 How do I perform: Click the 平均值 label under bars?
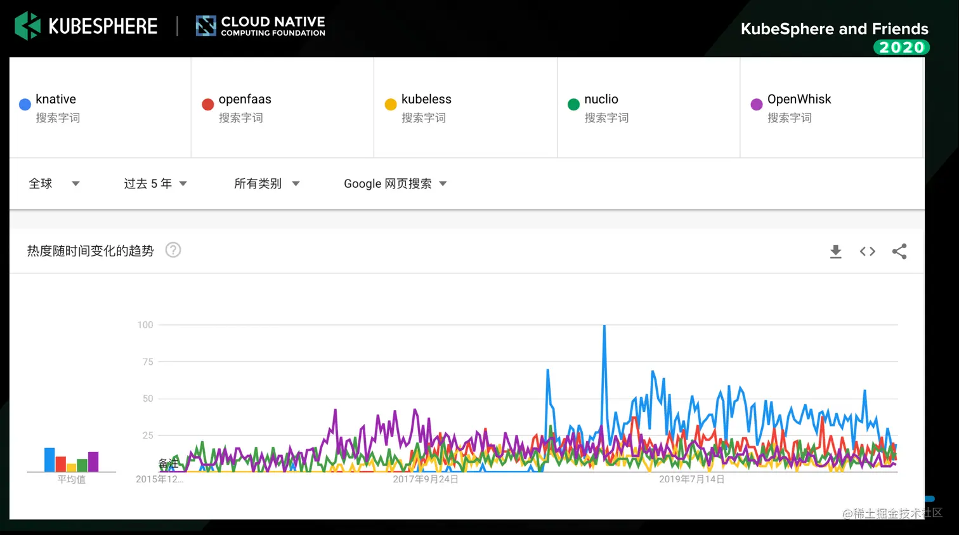coord(72,479)
